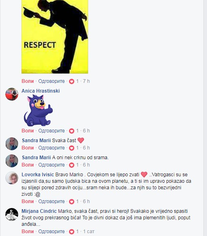This screenshot has height=236, width=207.
Task: Open Mirjana Cindric's profile name link
Action: (39, 211)
